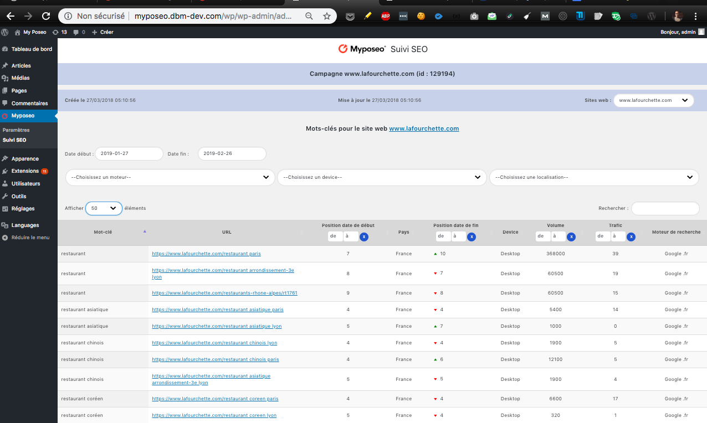Open the Afficher 50 éléments dropdown
The width and height of the screenshot is (707, 423).
(104, 208)
